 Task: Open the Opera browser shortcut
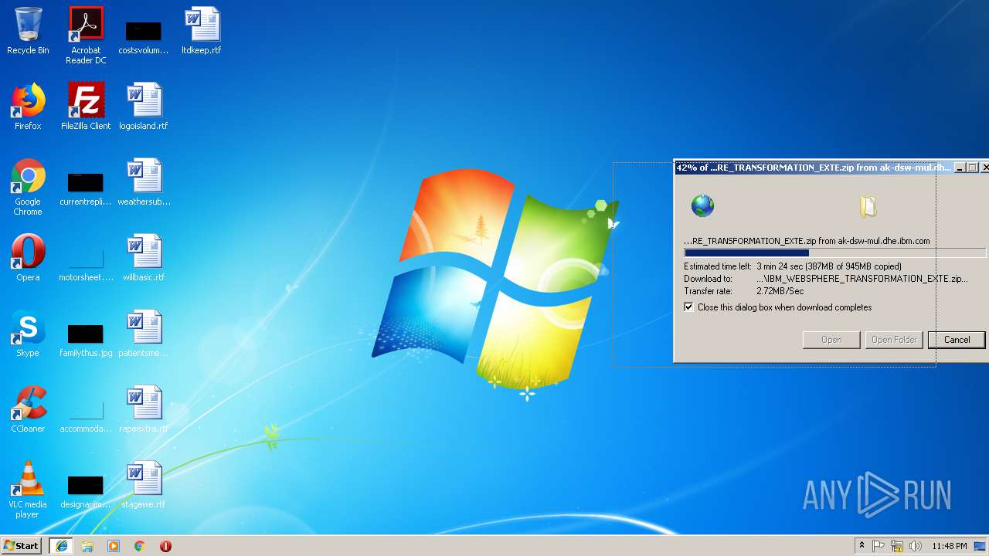(x=28, y=258)
